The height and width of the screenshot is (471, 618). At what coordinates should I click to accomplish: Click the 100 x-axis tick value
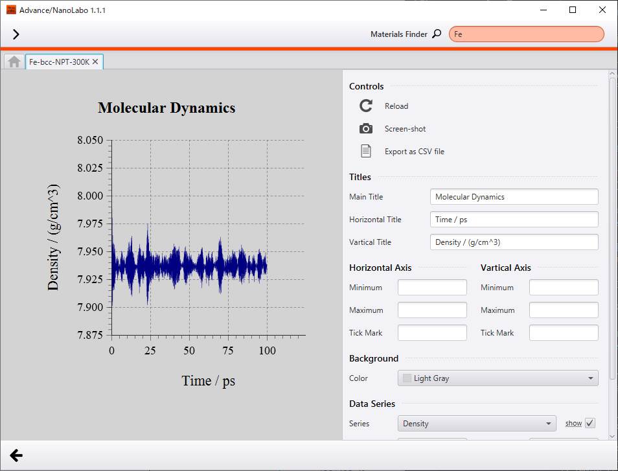[x=268, y=350]
